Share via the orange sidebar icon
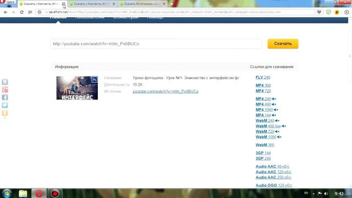The image size is (352, 198). (x=5, y=113)
